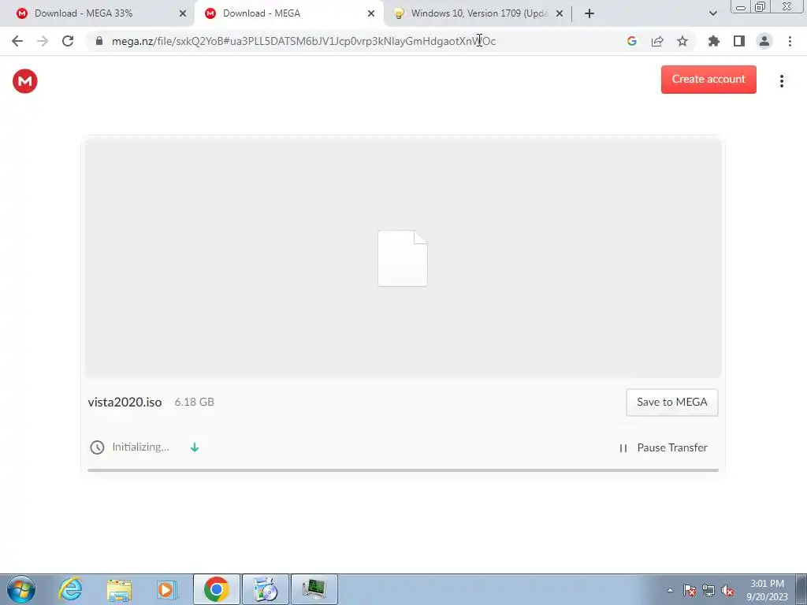Open the tab search dropdown
This screenshot has width=807, height=605.
[712, 13]
